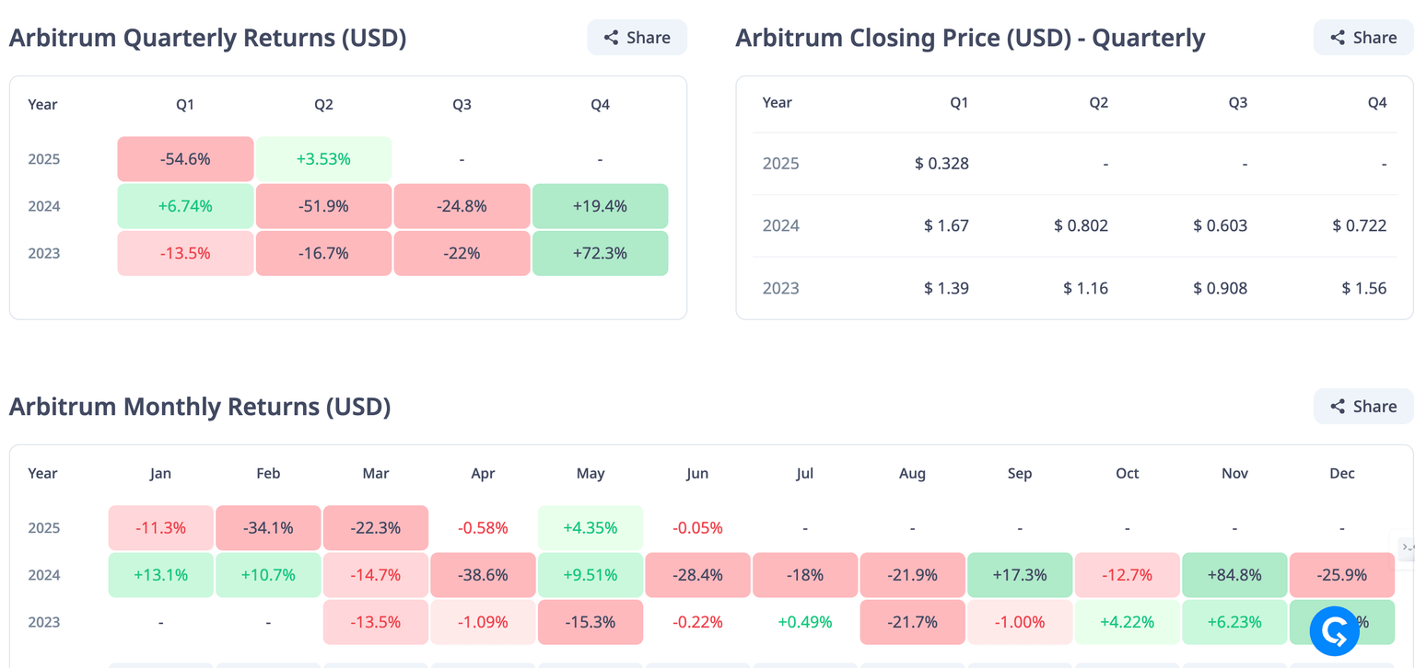1415x668 pixels.
Task: Click the 2025 Q1 closing price $ 0.328
Action: click(x=941, y=164)
